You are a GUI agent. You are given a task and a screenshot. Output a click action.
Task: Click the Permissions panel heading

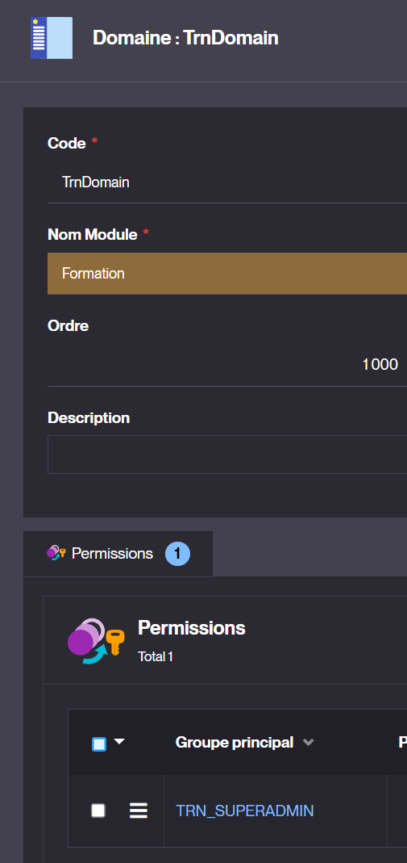pyautogui.click(x=192, y=627)
